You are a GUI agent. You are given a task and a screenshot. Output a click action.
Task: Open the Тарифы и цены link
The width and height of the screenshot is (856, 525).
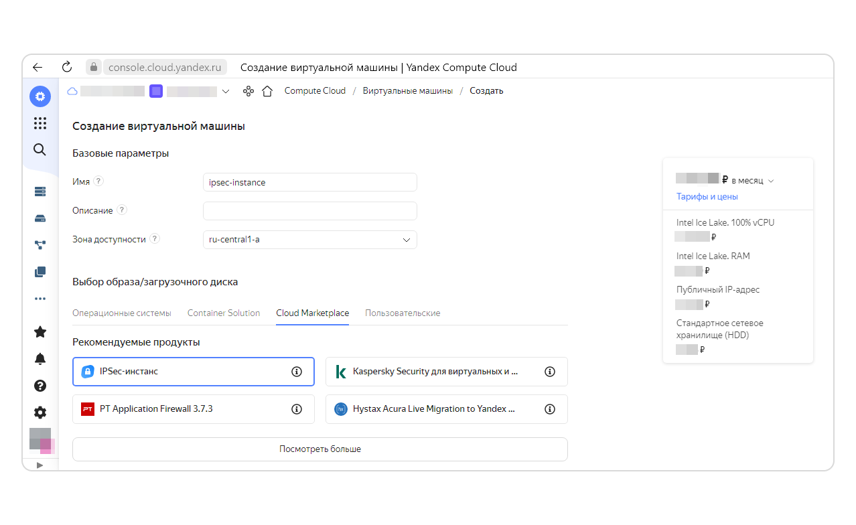pyautogui.click(x=707, y=197)
